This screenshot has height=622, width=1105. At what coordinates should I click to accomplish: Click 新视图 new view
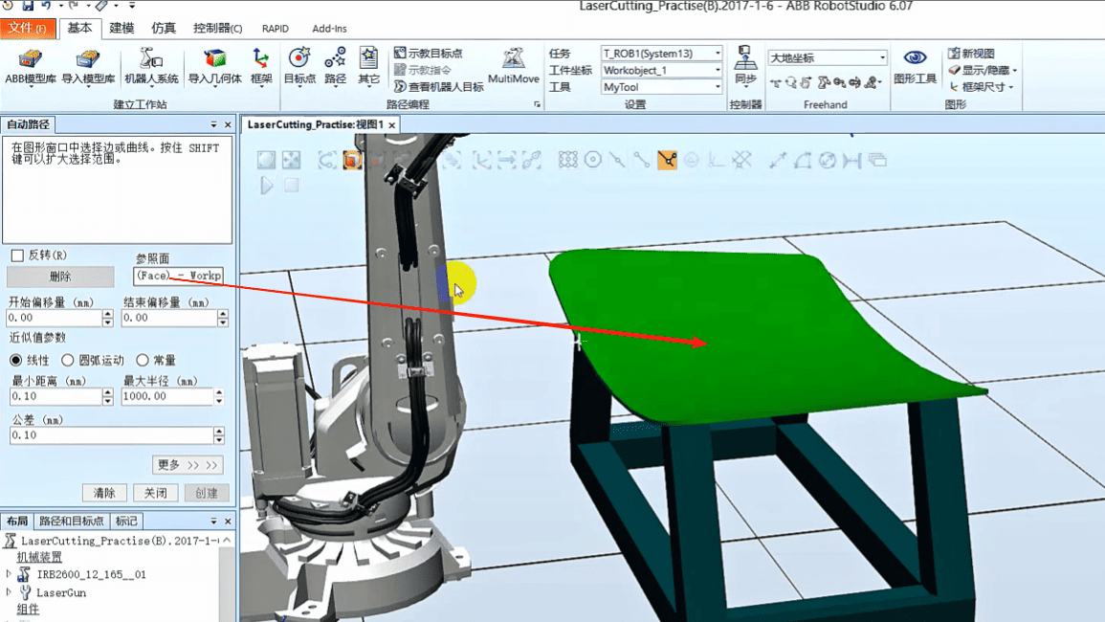pos(971,53)
